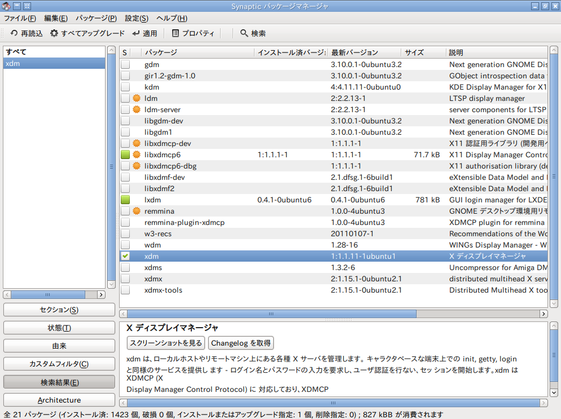Sort by the Description (説明) column header
This screenshot has height=419, width=561.
497,52
